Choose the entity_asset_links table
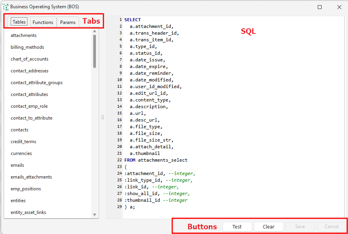348x234 pixels. pos(28,212)
